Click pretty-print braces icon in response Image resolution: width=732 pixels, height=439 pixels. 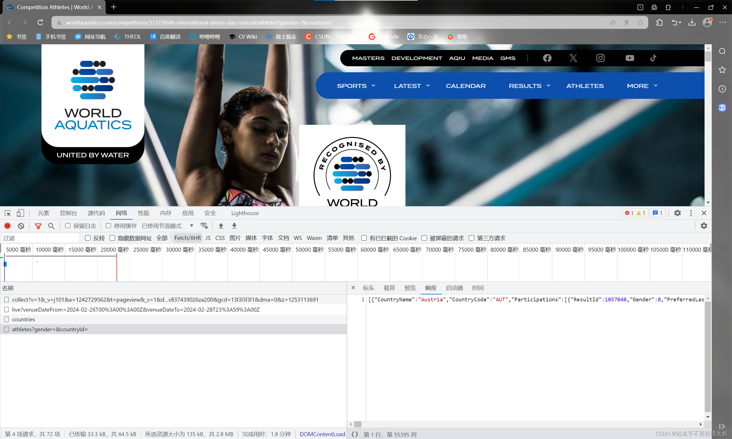click(x=355, y=434)
